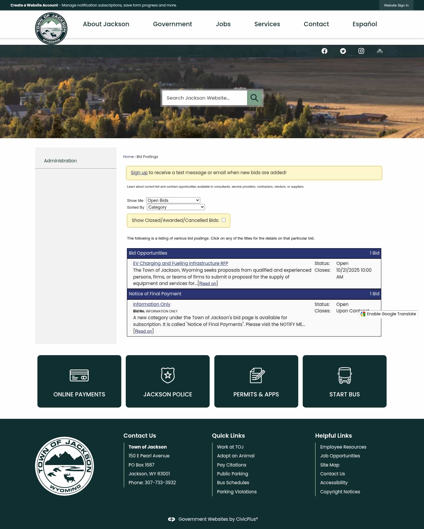Open the Government menu
Image resolution: width=424 pixels, height=529 pixels.
[x=173, y=24]
